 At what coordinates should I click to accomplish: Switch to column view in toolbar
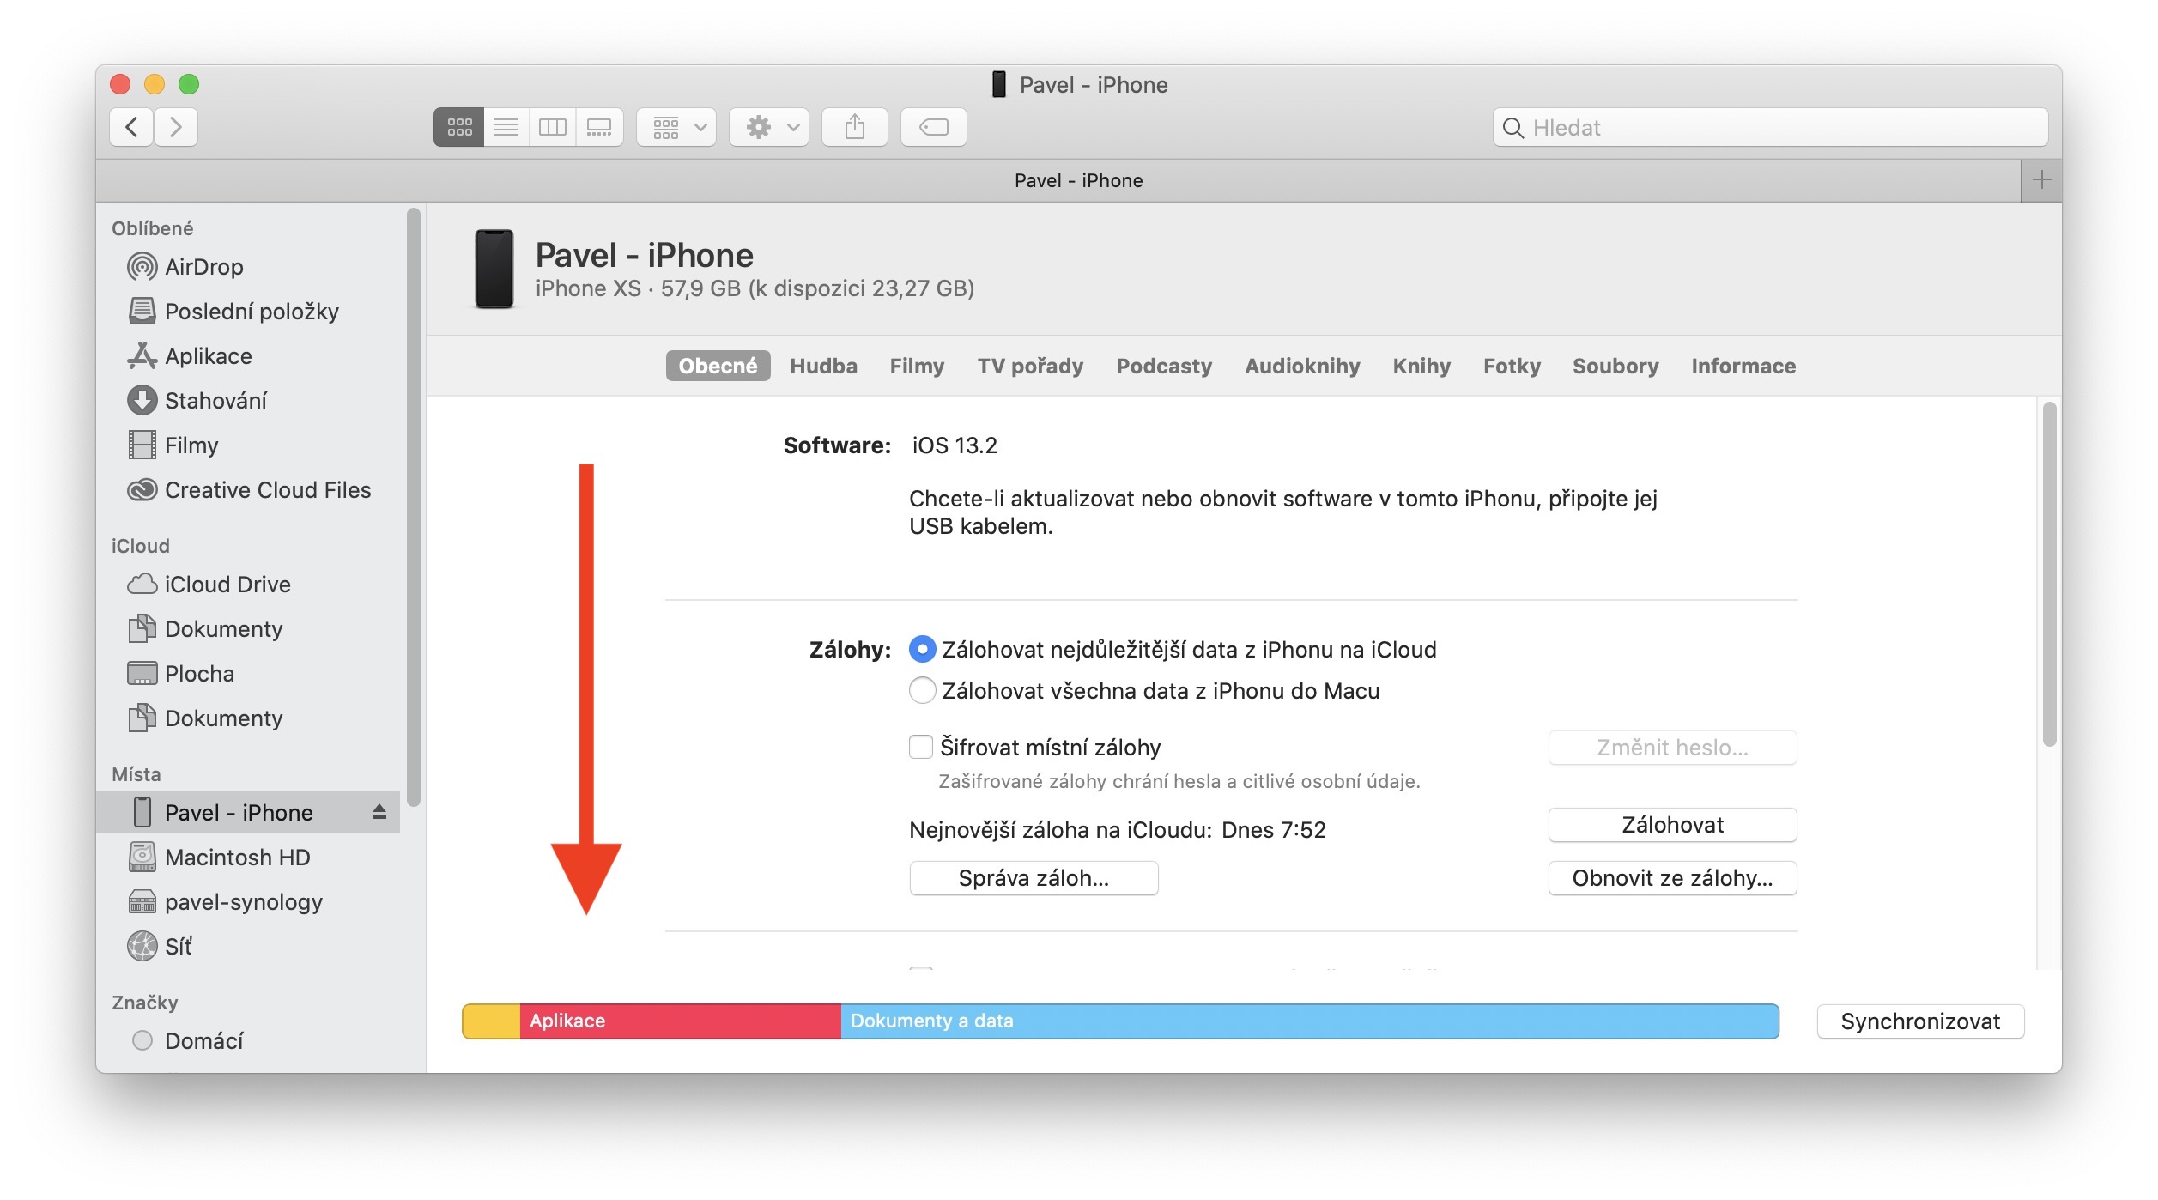pos(552,127)
